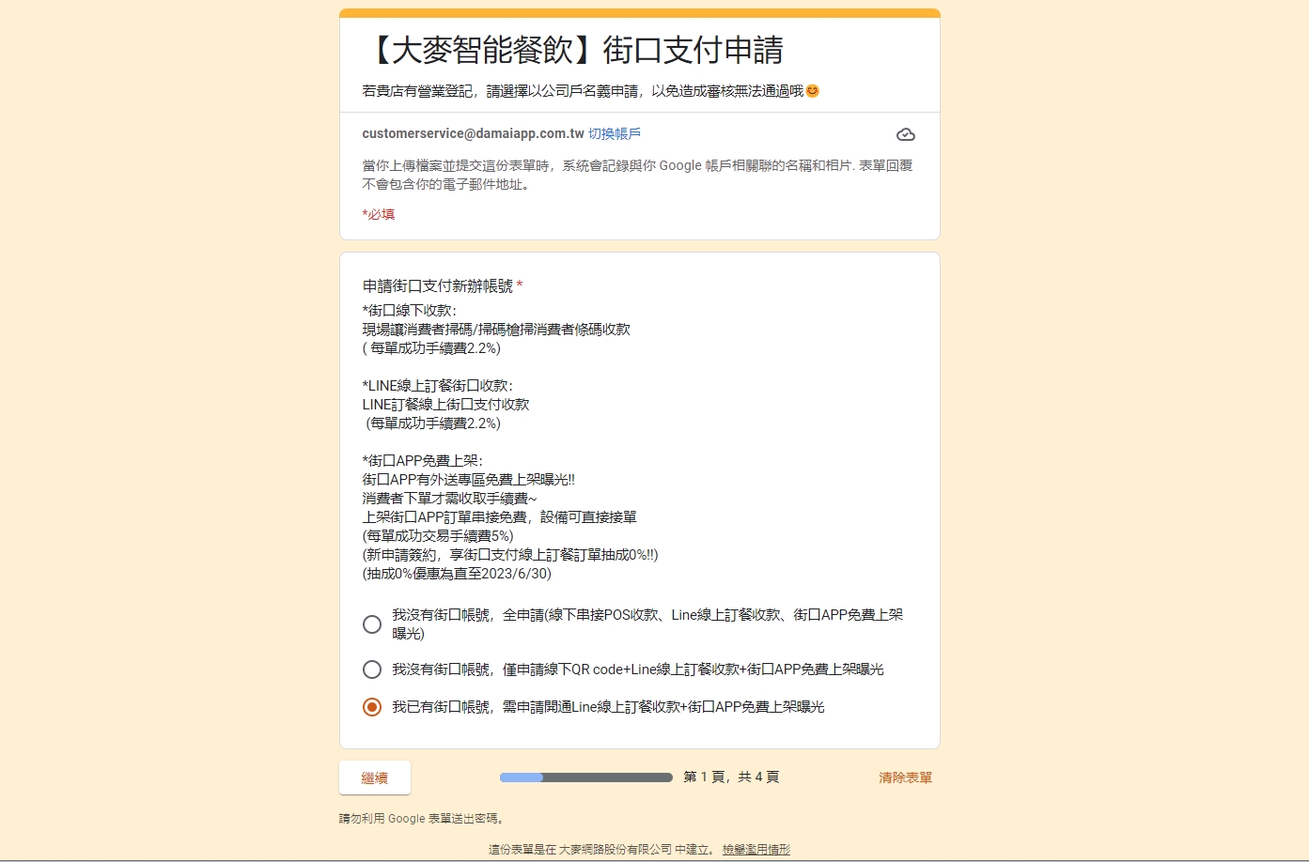This screenshot has height=862, width=1309.
Task: Choose the 僅申請線下QR code radio option
Action: coord(372,670)
